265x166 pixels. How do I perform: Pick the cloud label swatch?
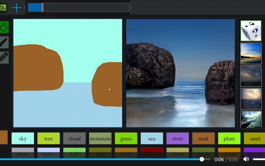tap(74, 138)
